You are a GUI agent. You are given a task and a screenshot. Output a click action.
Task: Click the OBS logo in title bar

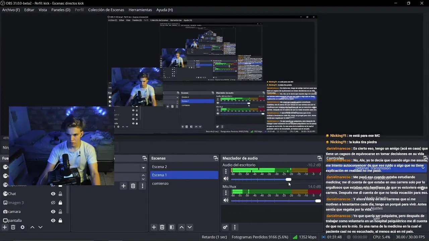pos(3,3)
